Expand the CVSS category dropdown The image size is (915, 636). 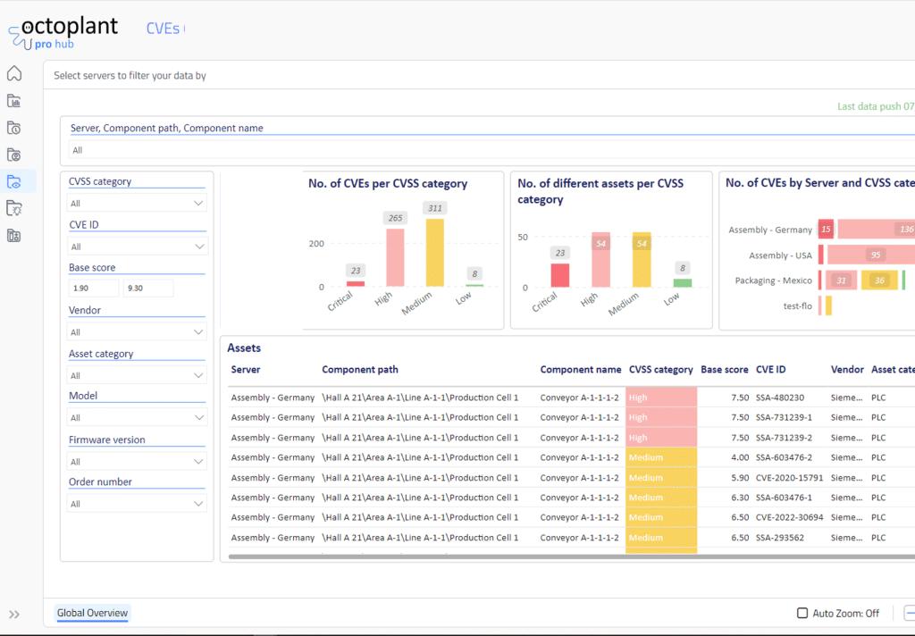138,204
